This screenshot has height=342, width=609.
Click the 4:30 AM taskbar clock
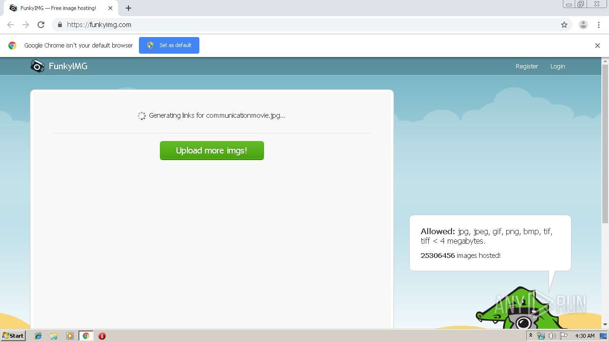[x=585, y=336]
